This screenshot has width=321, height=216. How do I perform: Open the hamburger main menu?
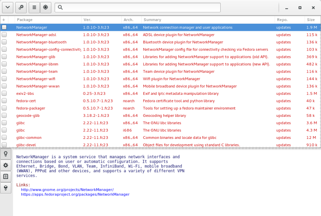[34, 8]
